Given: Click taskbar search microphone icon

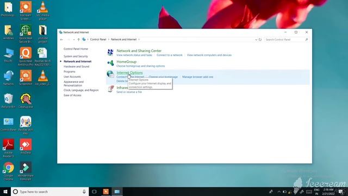Looking at the screenshot, I should coord(84,192).
